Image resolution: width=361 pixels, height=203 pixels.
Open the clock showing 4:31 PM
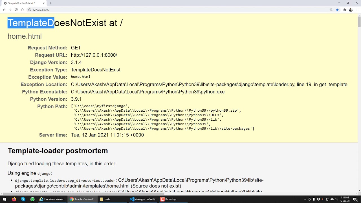(345, 199)
